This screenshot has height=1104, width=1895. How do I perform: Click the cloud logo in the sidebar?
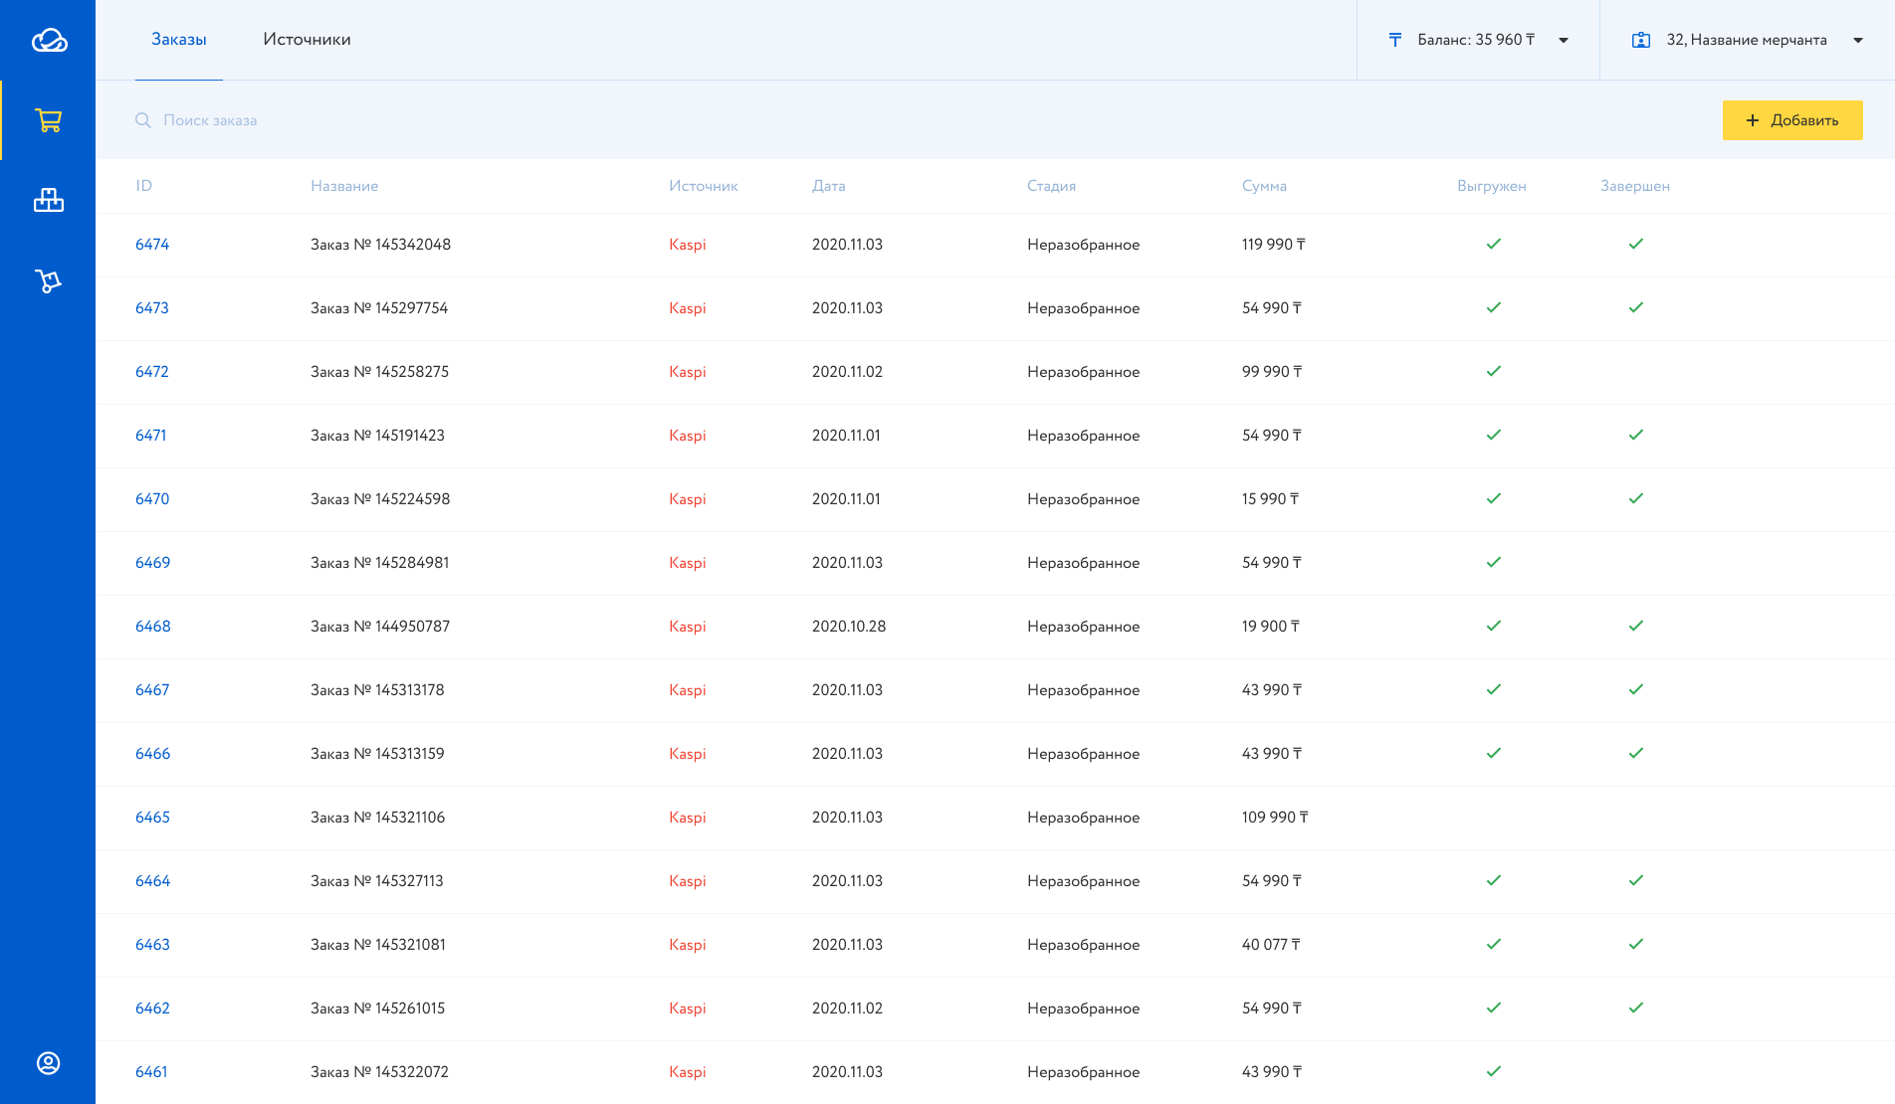[49, 40]
